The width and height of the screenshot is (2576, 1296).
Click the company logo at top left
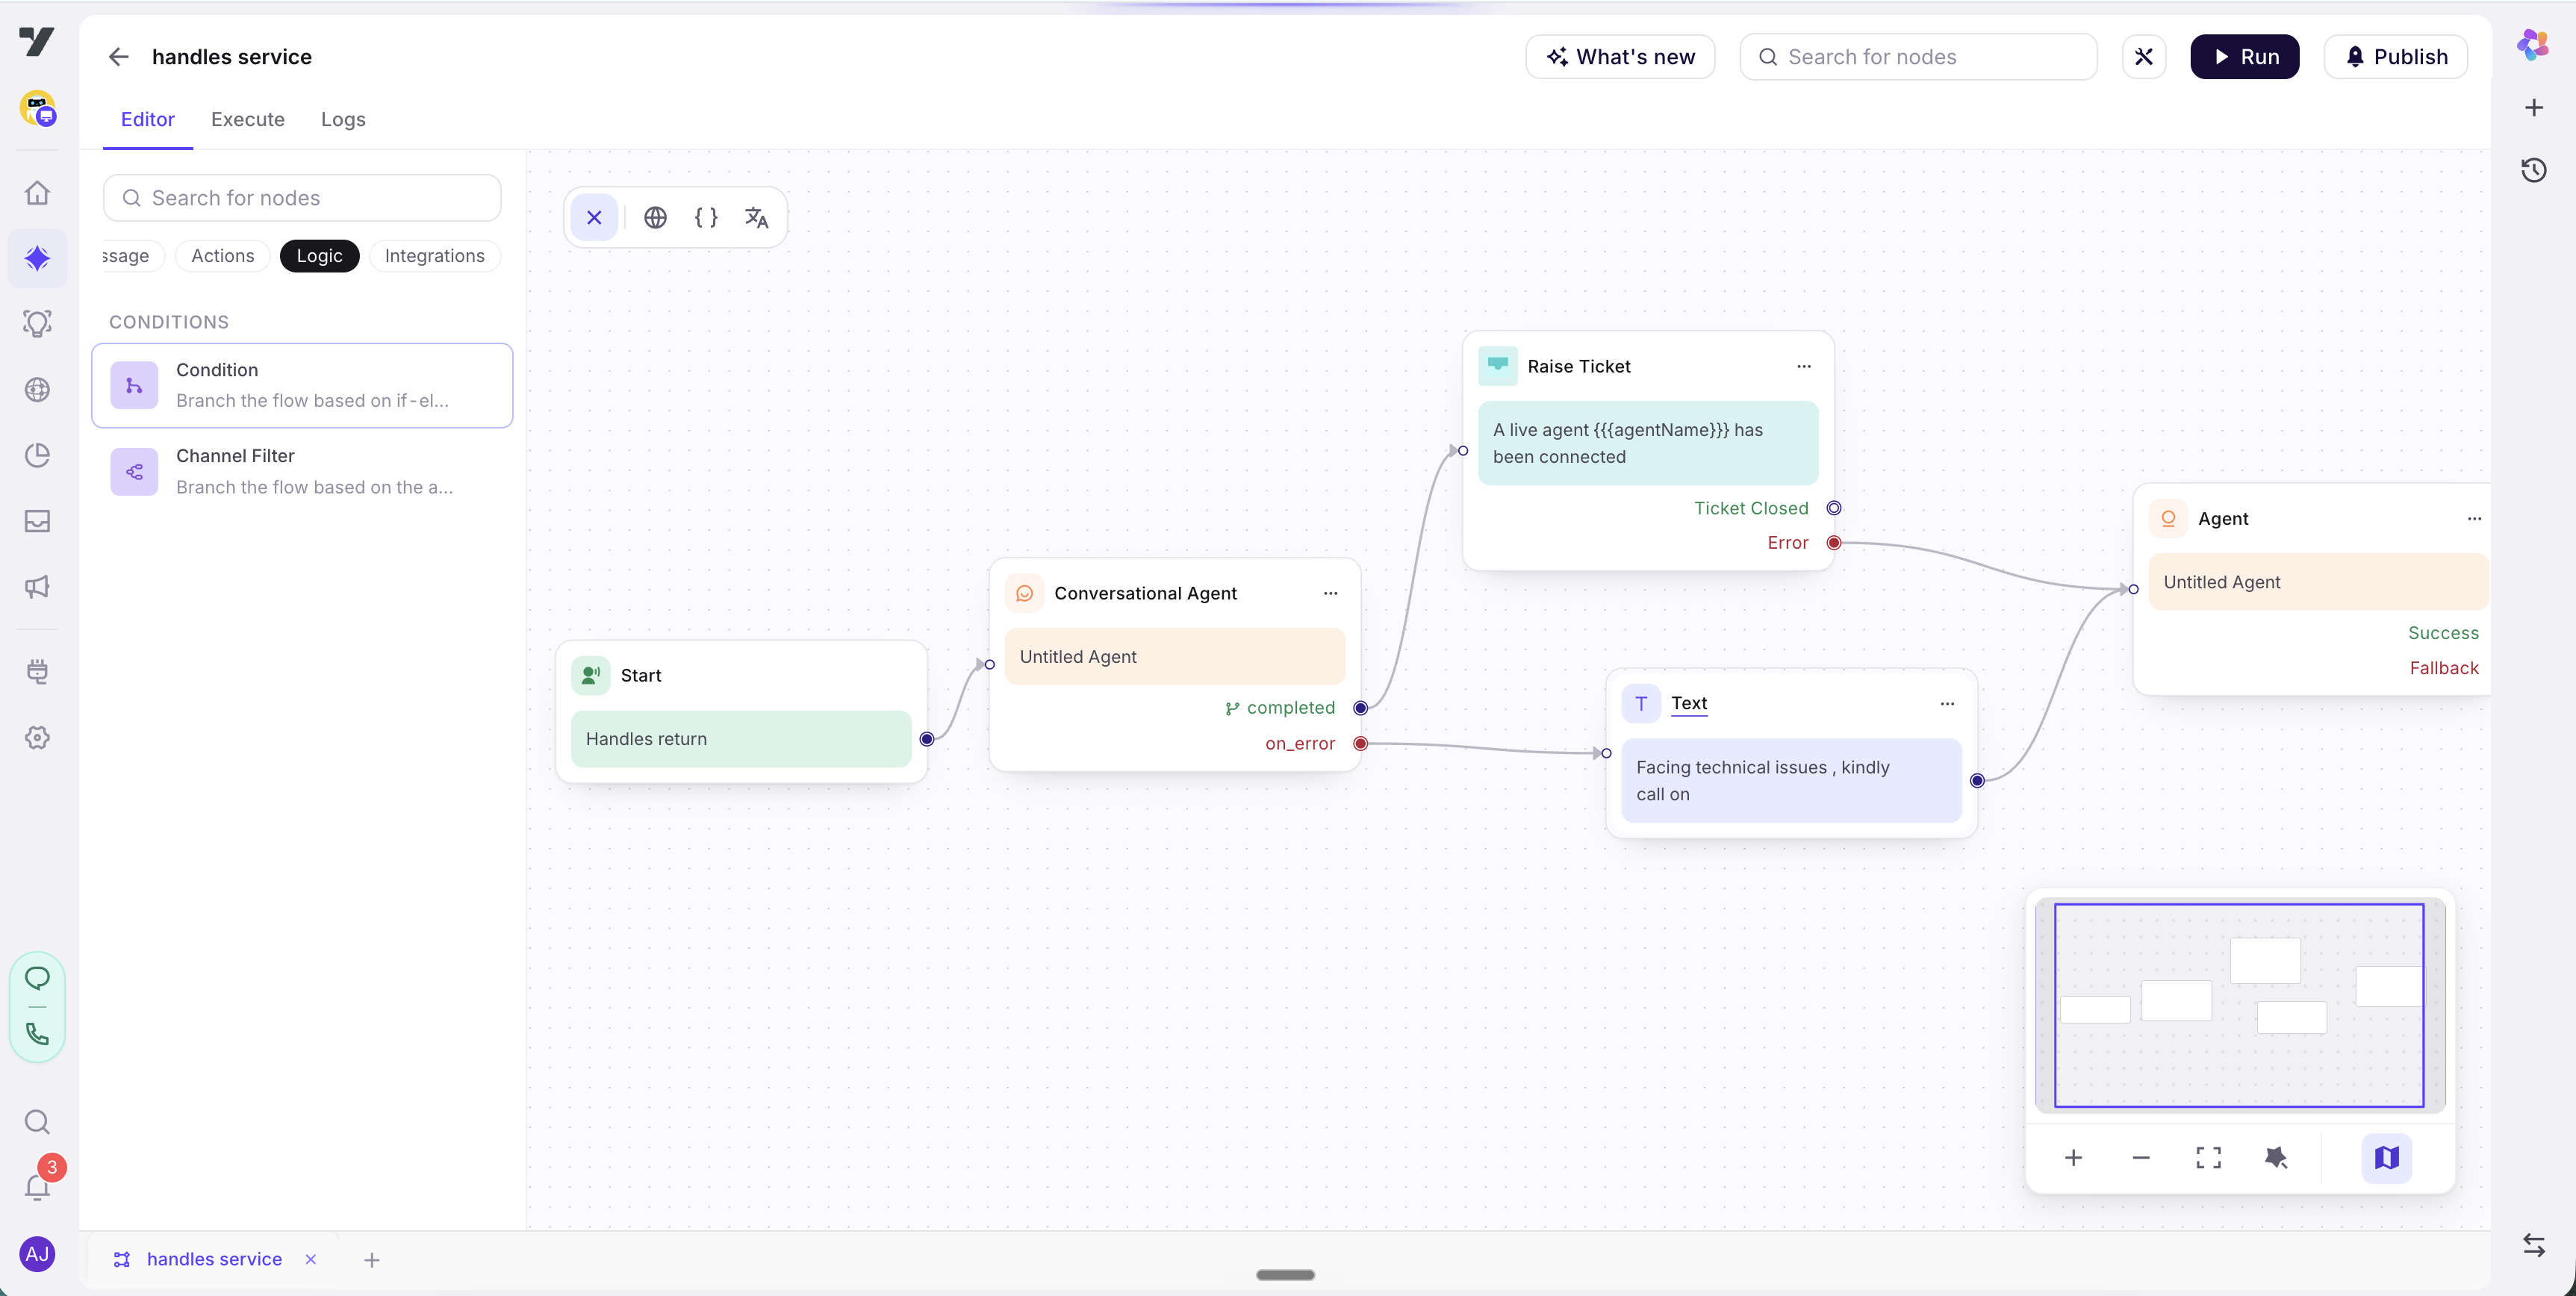(x=37, y=41)
